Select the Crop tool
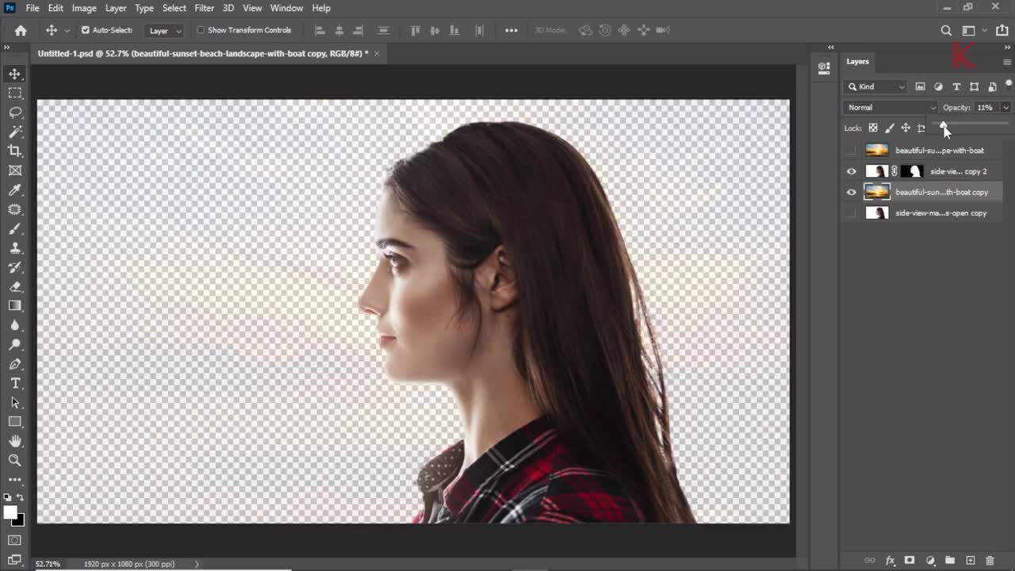This screenshot has height=571, width=1015. pyautogui.click(x=15, y=151)
